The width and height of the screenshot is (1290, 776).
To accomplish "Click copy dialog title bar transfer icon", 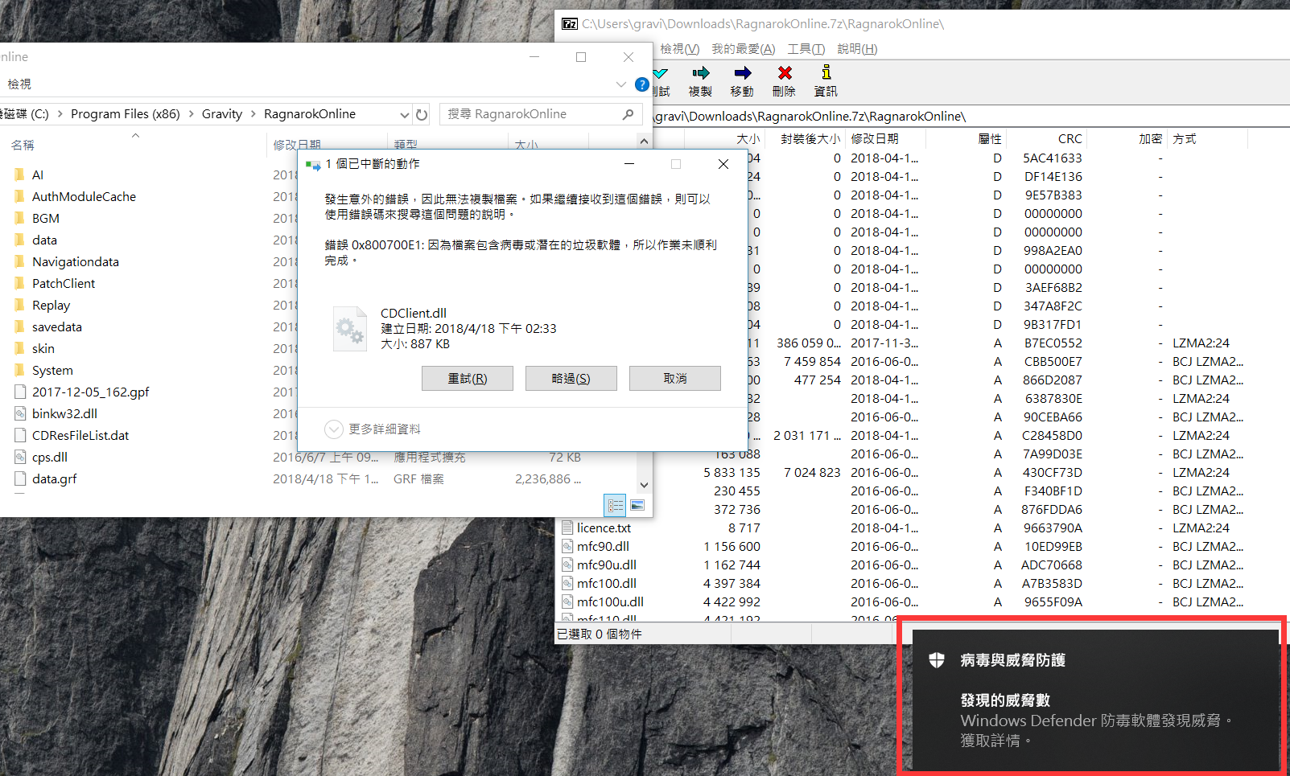I will [x=313, y=164].
